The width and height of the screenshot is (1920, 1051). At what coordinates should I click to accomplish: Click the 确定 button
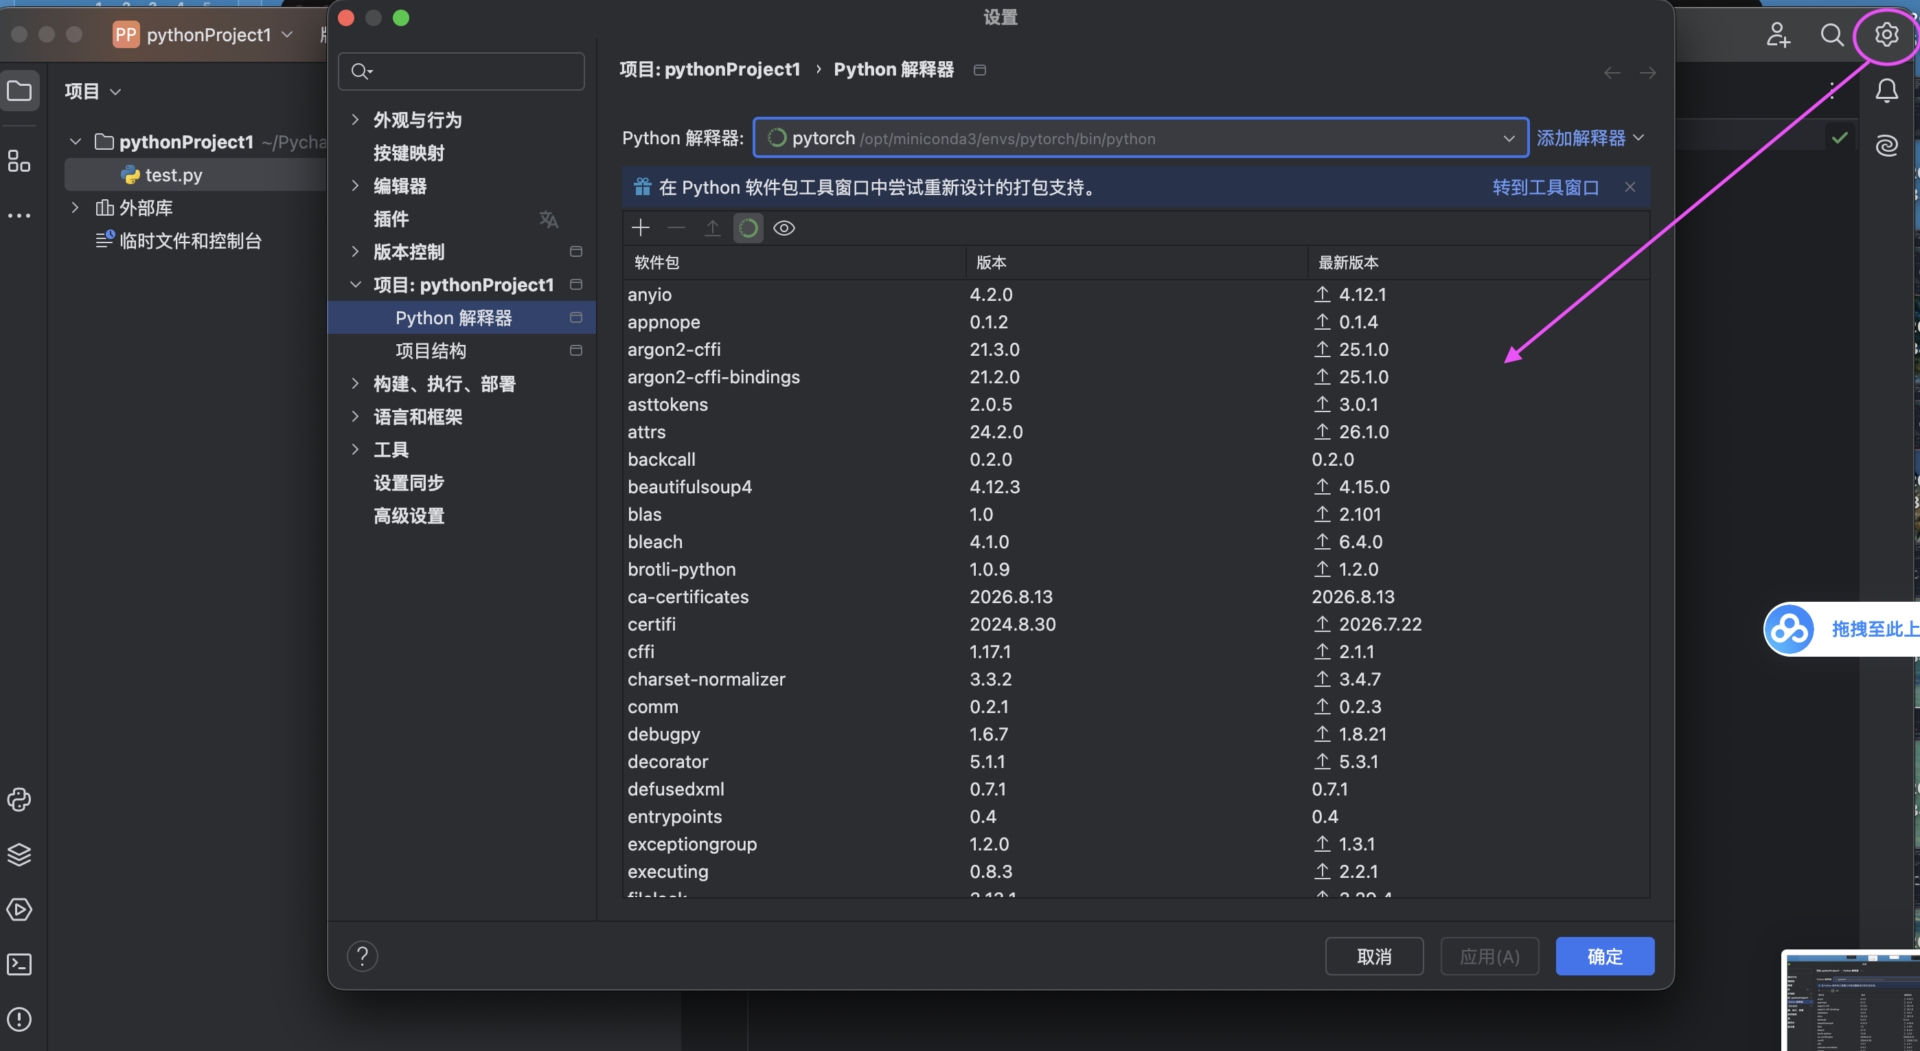tap(1604, 956)
